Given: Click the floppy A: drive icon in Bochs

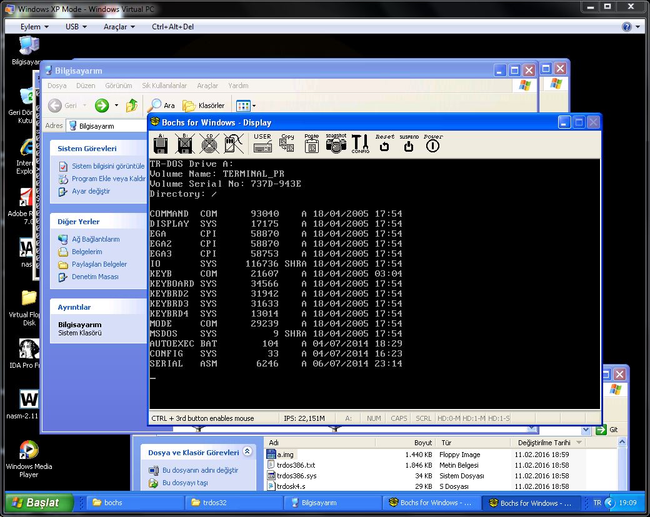Looking at the screenshot, I should 161,144.
